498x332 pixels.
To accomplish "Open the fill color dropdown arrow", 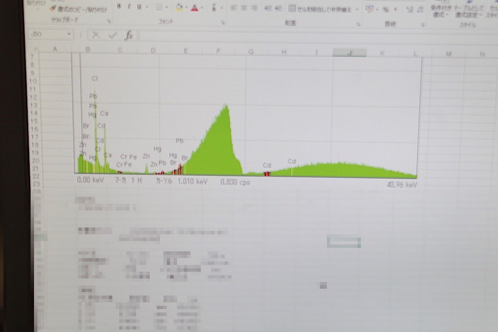I will click(186, 8).
